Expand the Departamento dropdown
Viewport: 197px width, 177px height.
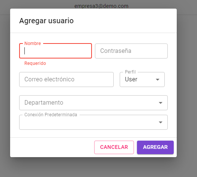(x=93, y=103)
